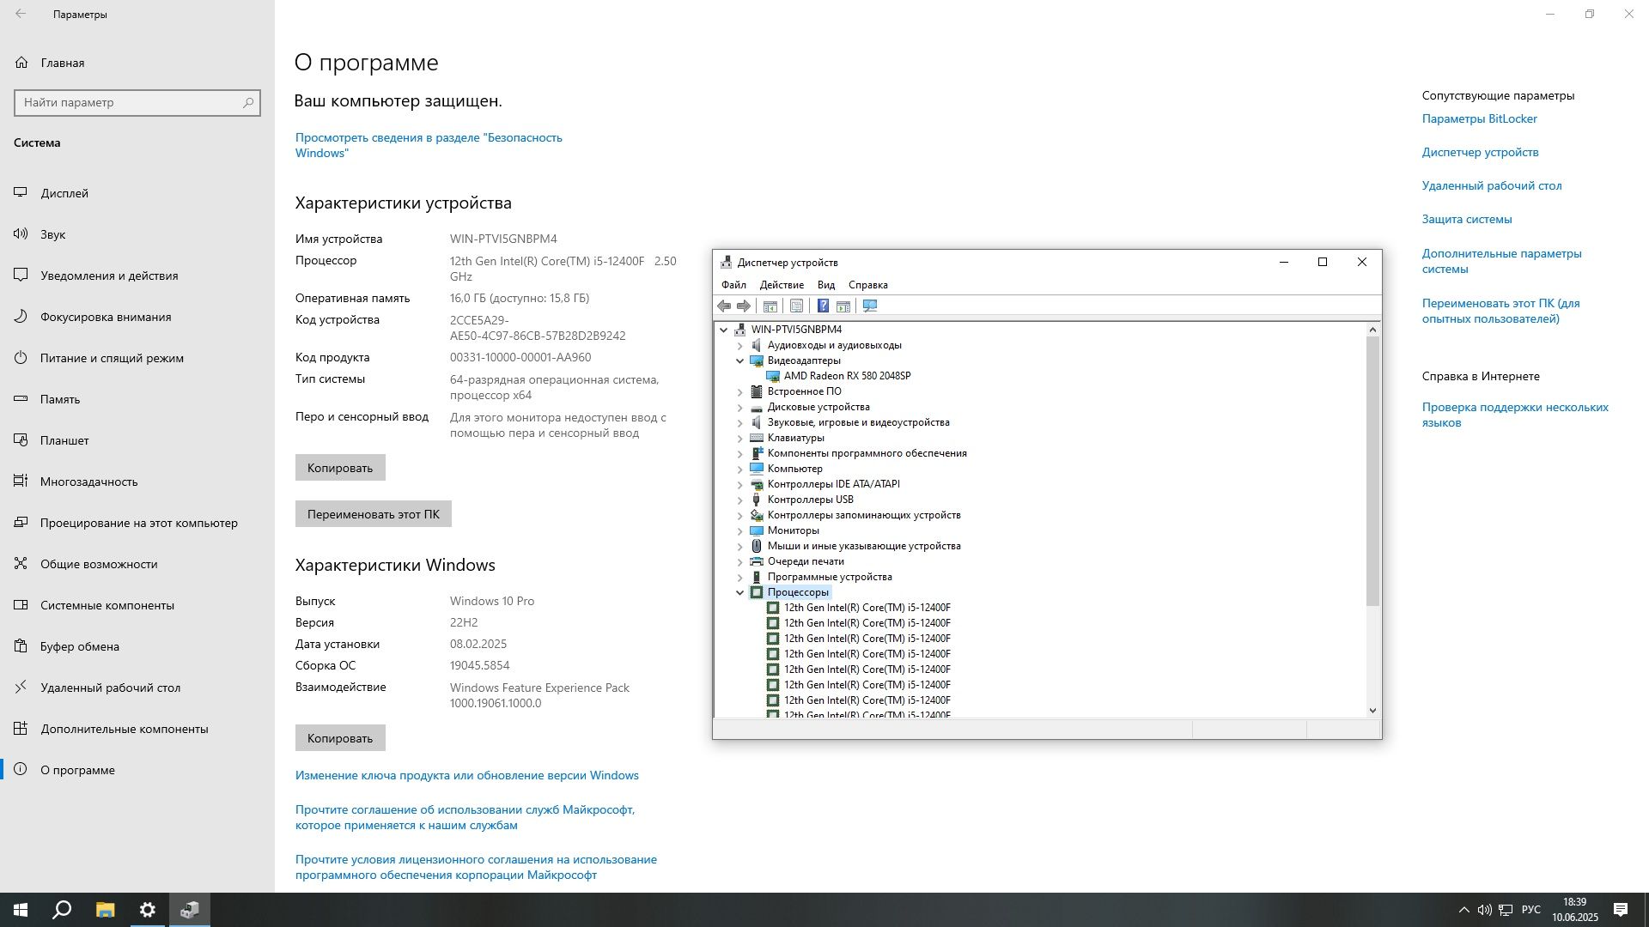
Task: Click Device Manager vertical scrollbar thumb
Action: pyautogui.click(x=1372, y=471)
